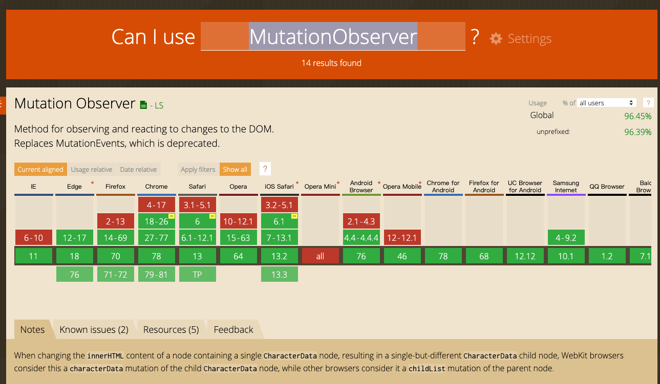Click Safari 6.1-12.1 cell
This screenshot has width=660, height=384.
coord(198,238)
